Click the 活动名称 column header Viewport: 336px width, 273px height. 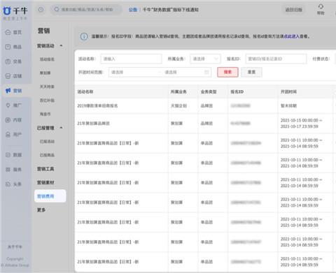click(85, 92)
